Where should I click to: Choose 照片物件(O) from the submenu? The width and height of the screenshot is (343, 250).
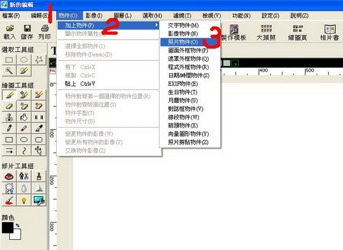coord(190,42)
